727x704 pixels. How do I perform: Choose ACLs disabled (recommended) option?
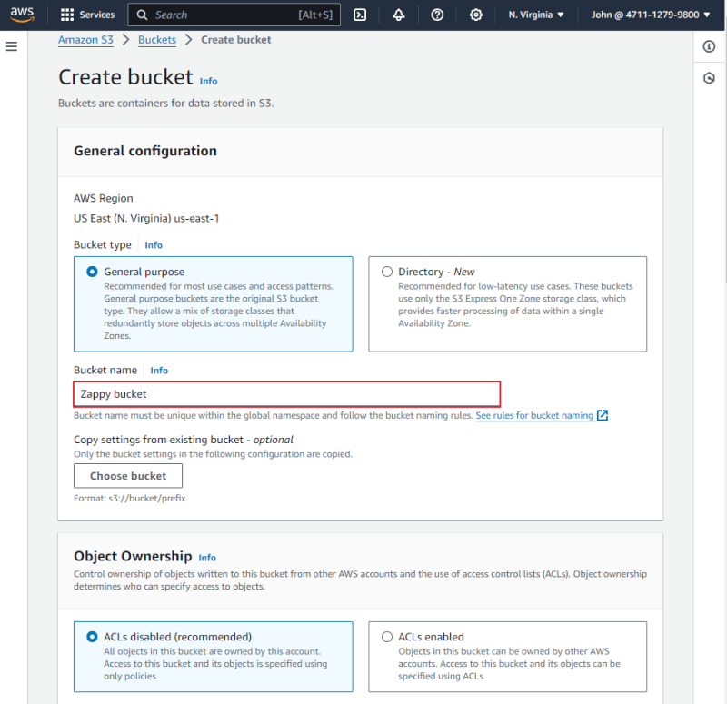tap(93, 637)
